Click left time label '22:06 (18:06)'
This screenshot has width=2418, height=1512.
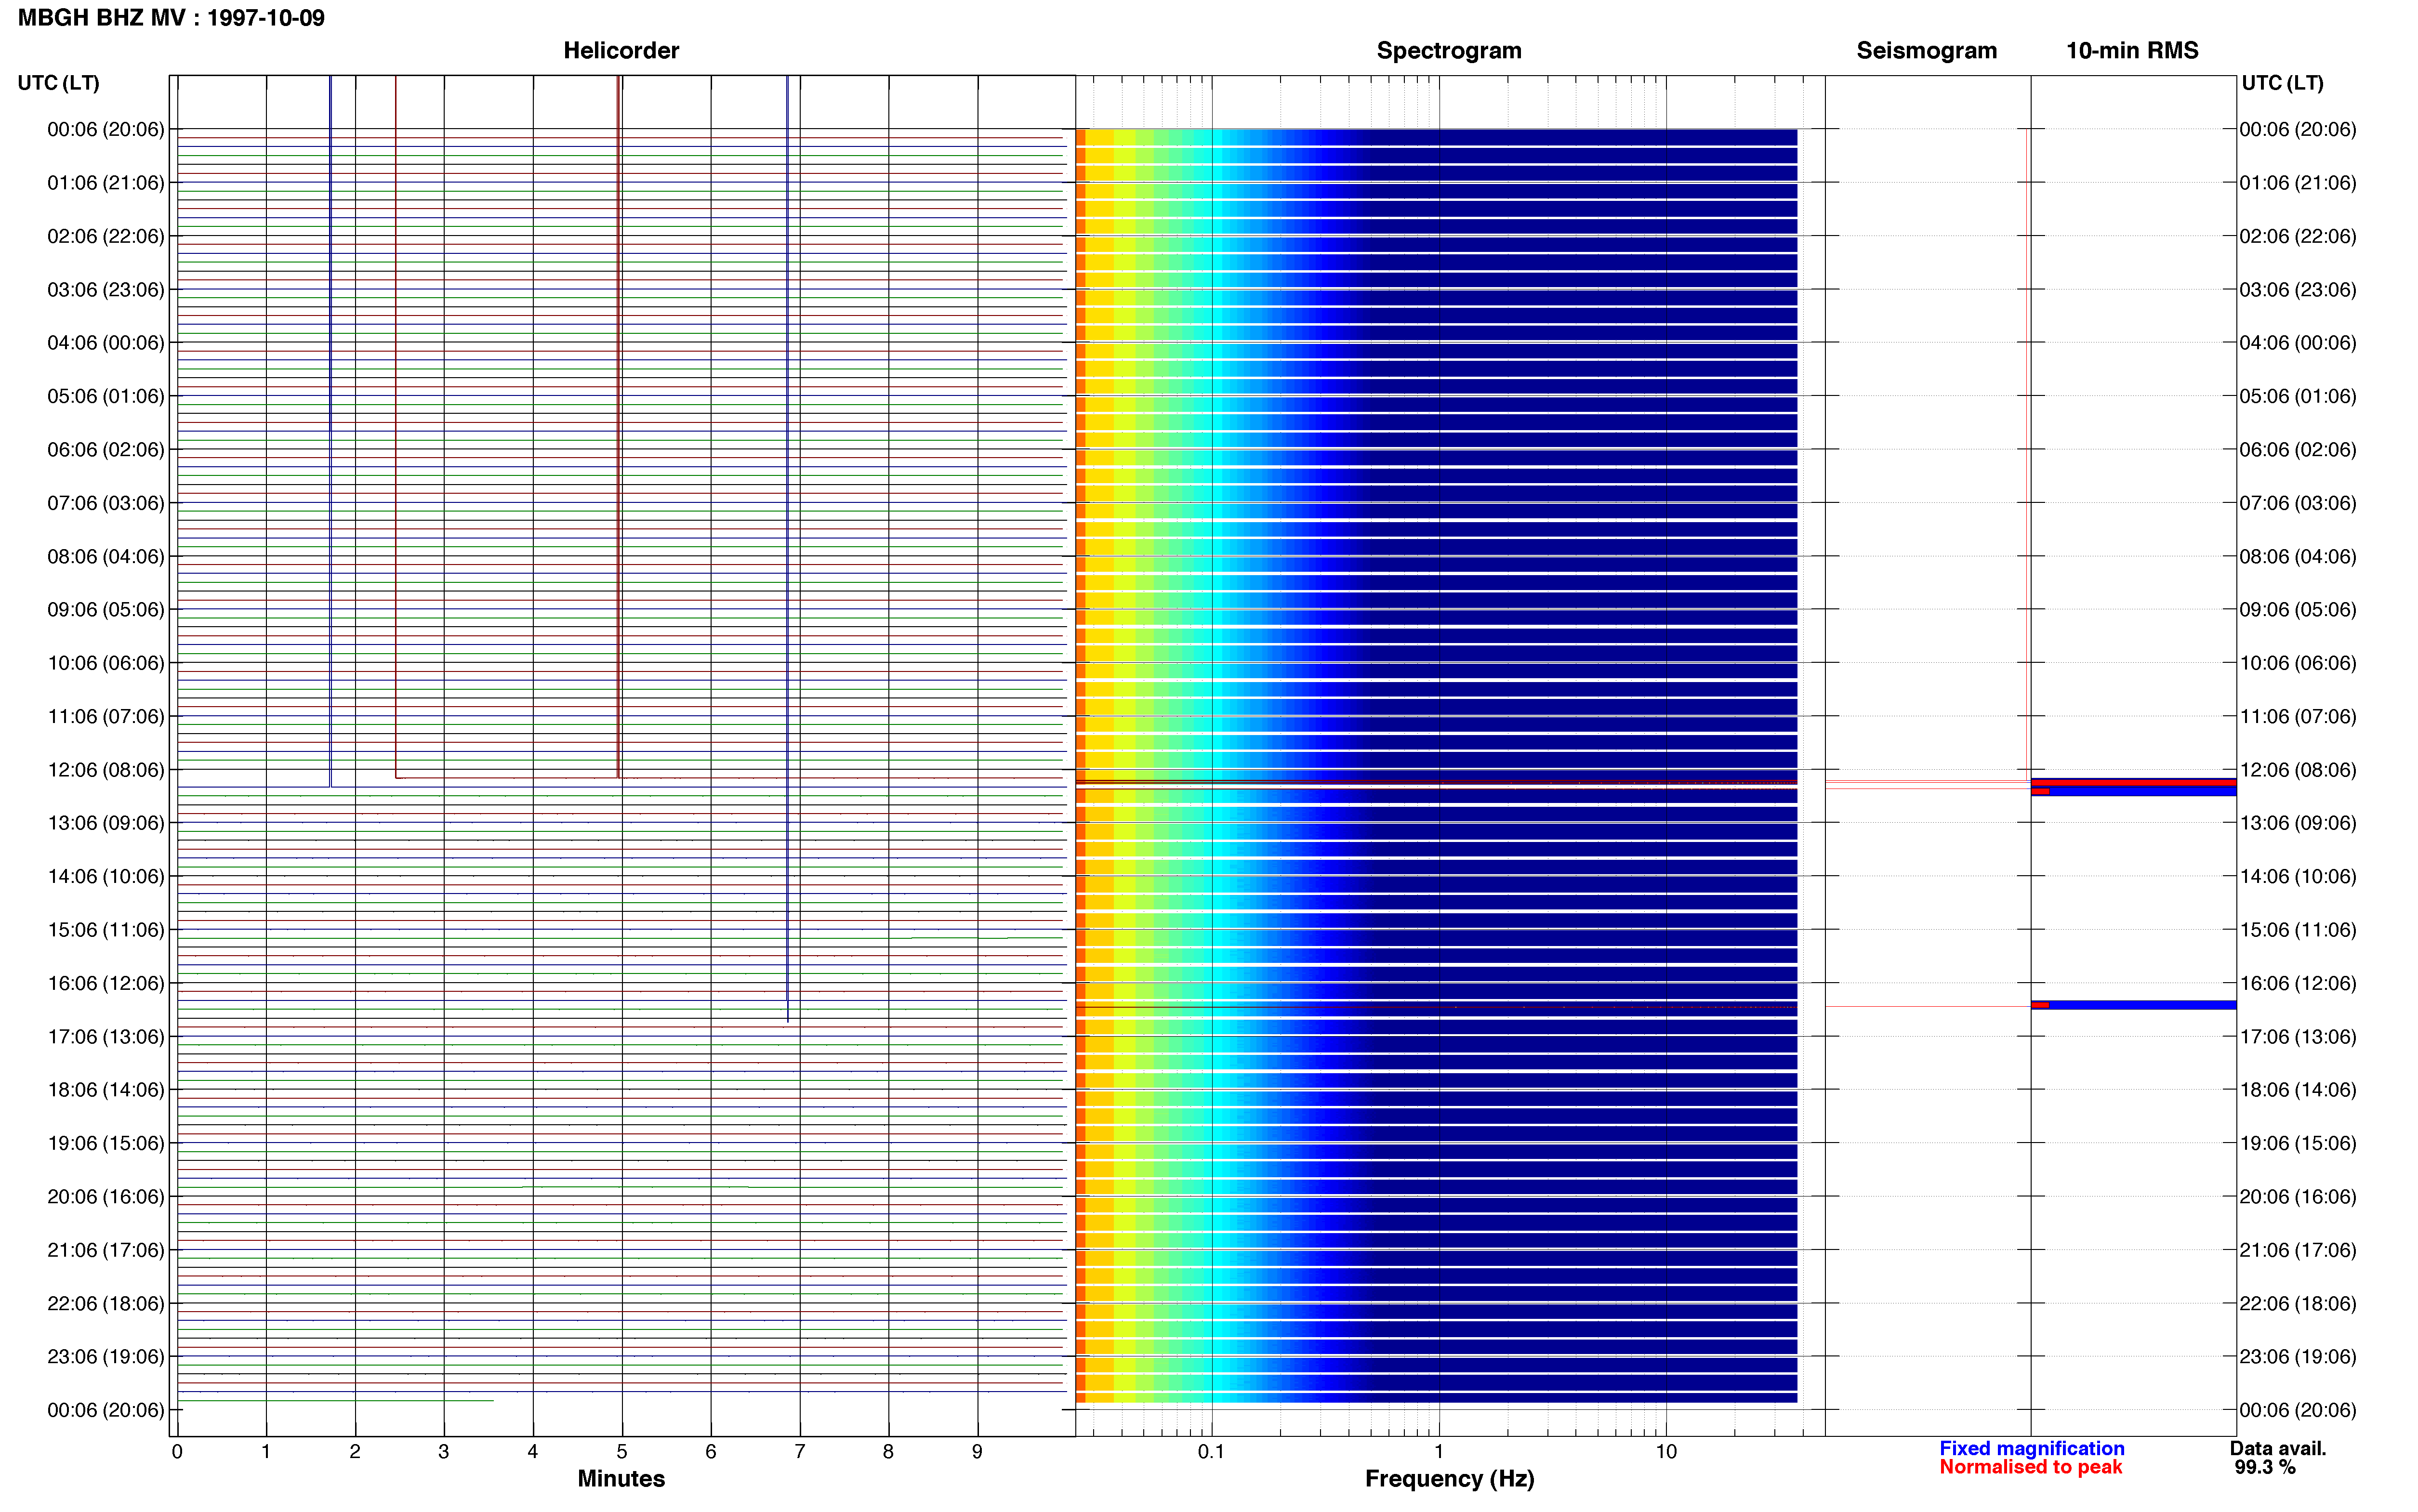tap(106, 1303)
